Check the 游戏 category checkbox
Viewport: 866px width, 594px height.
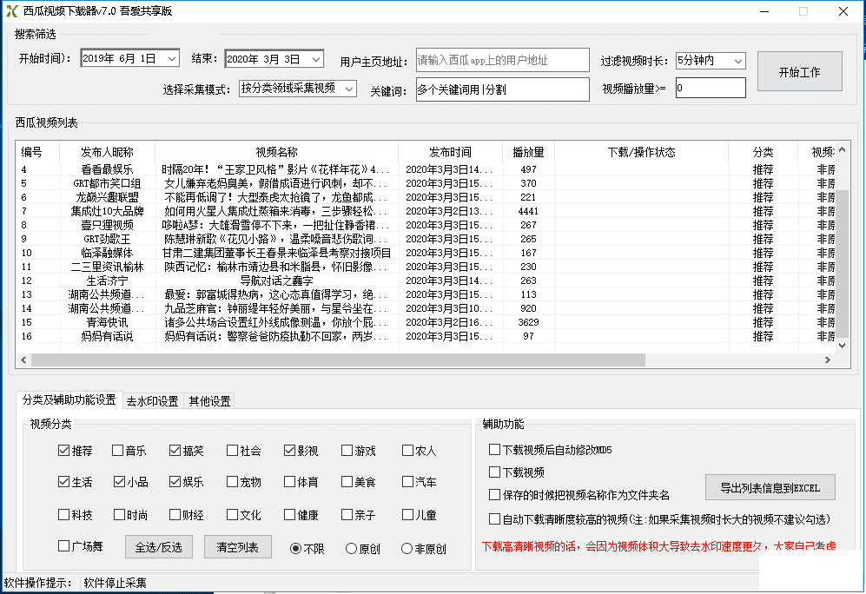tap(347, 451)
